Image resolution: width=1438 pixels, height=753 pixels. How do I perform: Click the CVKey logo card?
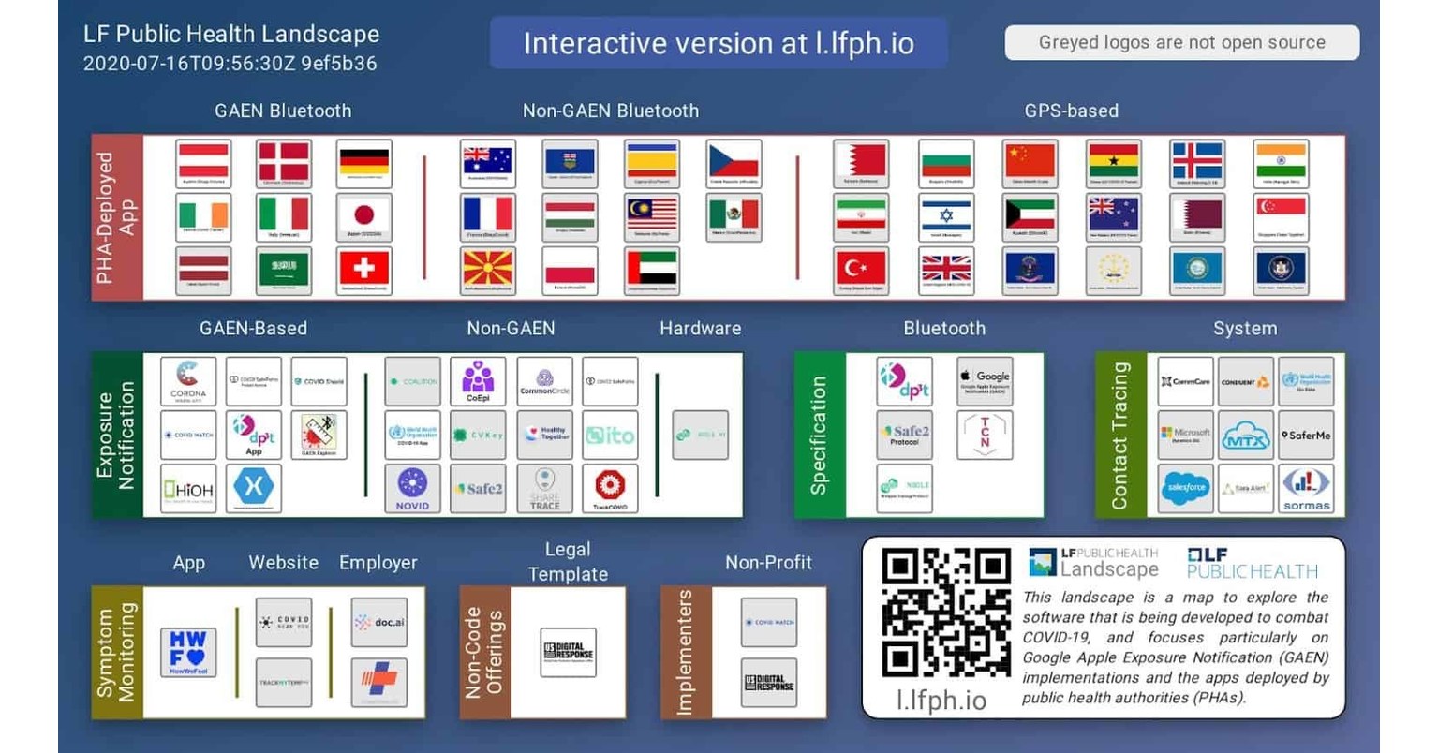pos(478,435)
